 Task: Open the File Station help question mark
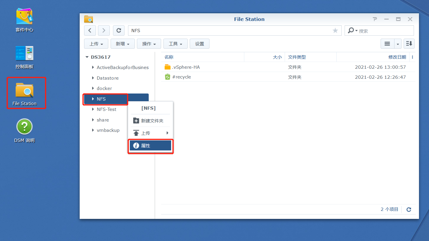[x=375, y=19]
